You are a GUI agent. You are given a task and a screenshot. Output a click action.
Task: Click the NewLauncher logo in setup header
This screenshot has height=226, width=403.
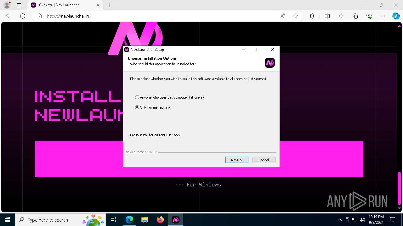pyautogui.click(x=270, y=63)
